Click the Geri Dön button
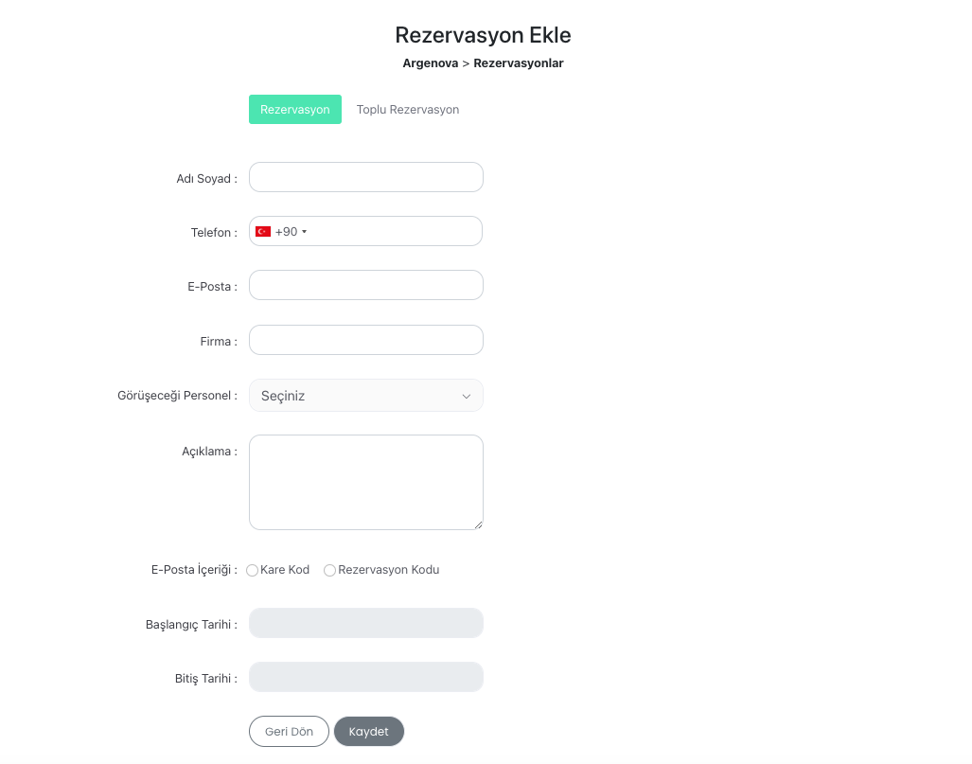Image resolution: width=972 pixels, height=764 pixels. pos(289,732)
